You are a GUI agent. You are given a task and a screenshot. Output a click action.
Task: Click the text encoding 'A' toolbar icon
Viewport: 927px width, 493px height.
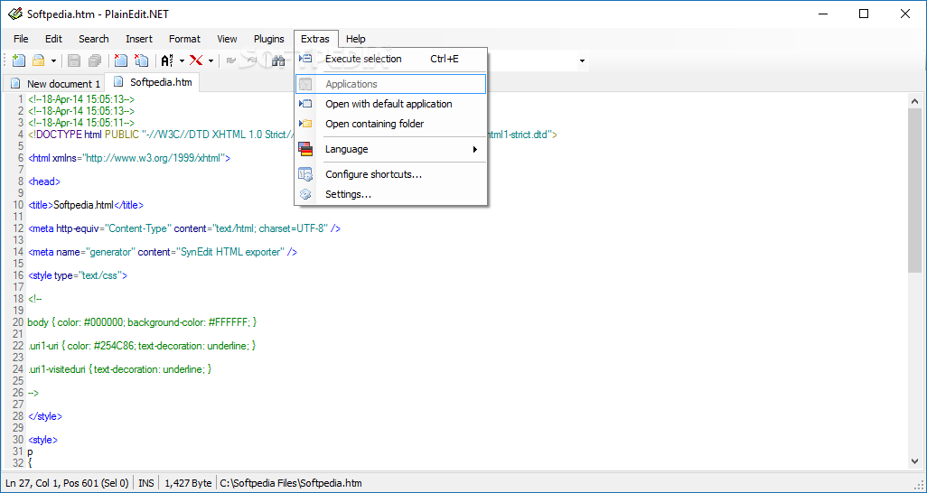coord(167,60)
